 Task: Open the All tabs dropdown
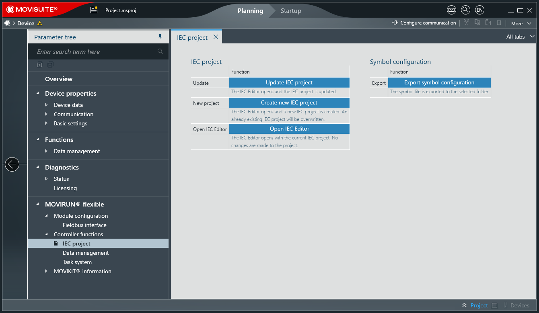(x=520, y=37)
